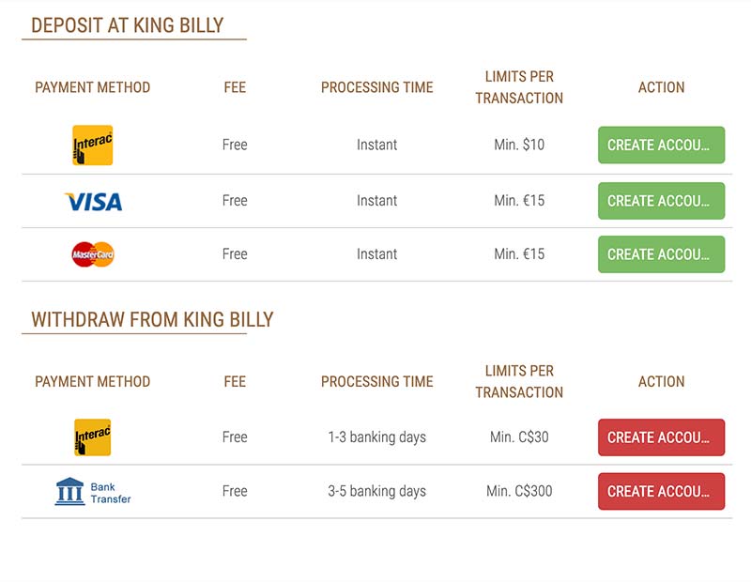Create account from MasterCard deposit row
This screenshot has width=751, height=582.
click(661, 254)
